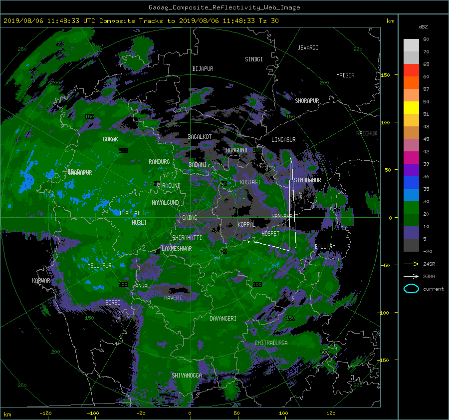Image resolution: width=449 pixels, height=420 pixels.
Task: Click the RAICHUR city label
Action: (367, 133)
